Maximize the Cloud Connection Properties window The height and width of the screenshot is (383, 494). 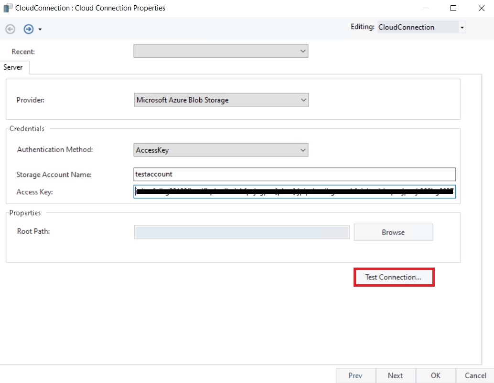click(x=453, y=8)
